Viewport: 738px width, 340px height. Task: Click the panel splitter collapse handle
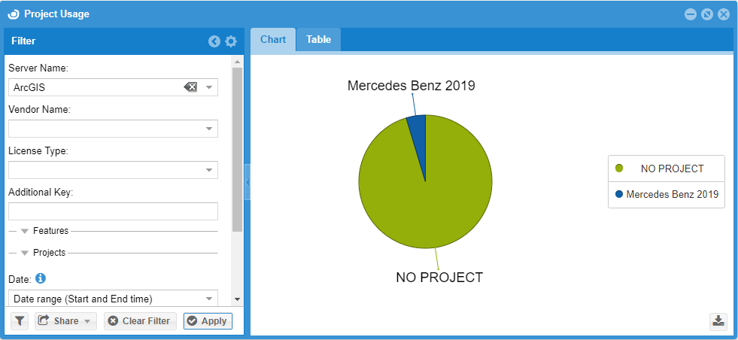click(247, 182)
